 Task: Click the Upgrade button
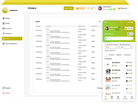[80, 8]
